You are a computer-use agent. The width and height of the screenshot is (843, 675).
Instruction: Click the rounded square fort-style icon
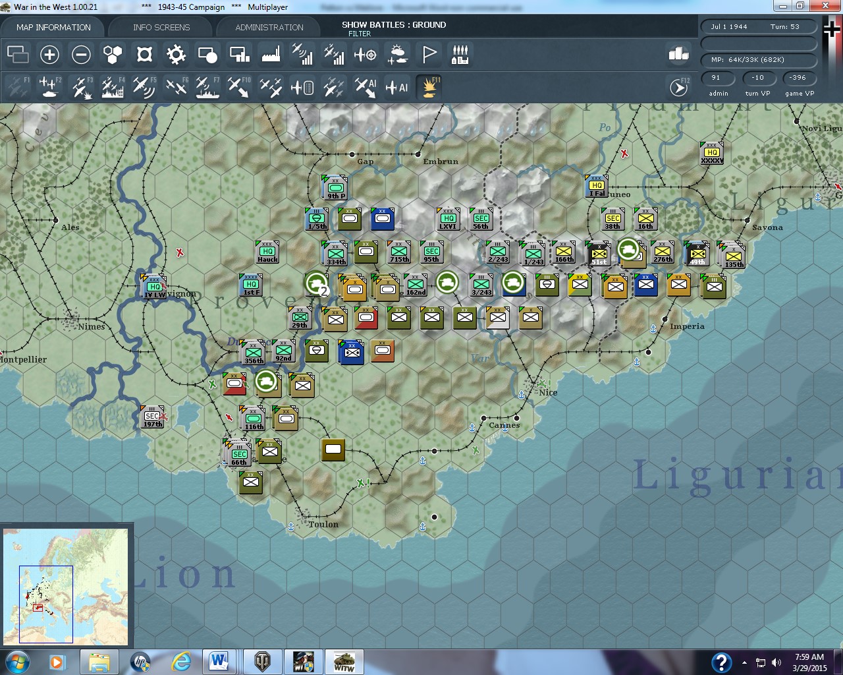point(144,54)
